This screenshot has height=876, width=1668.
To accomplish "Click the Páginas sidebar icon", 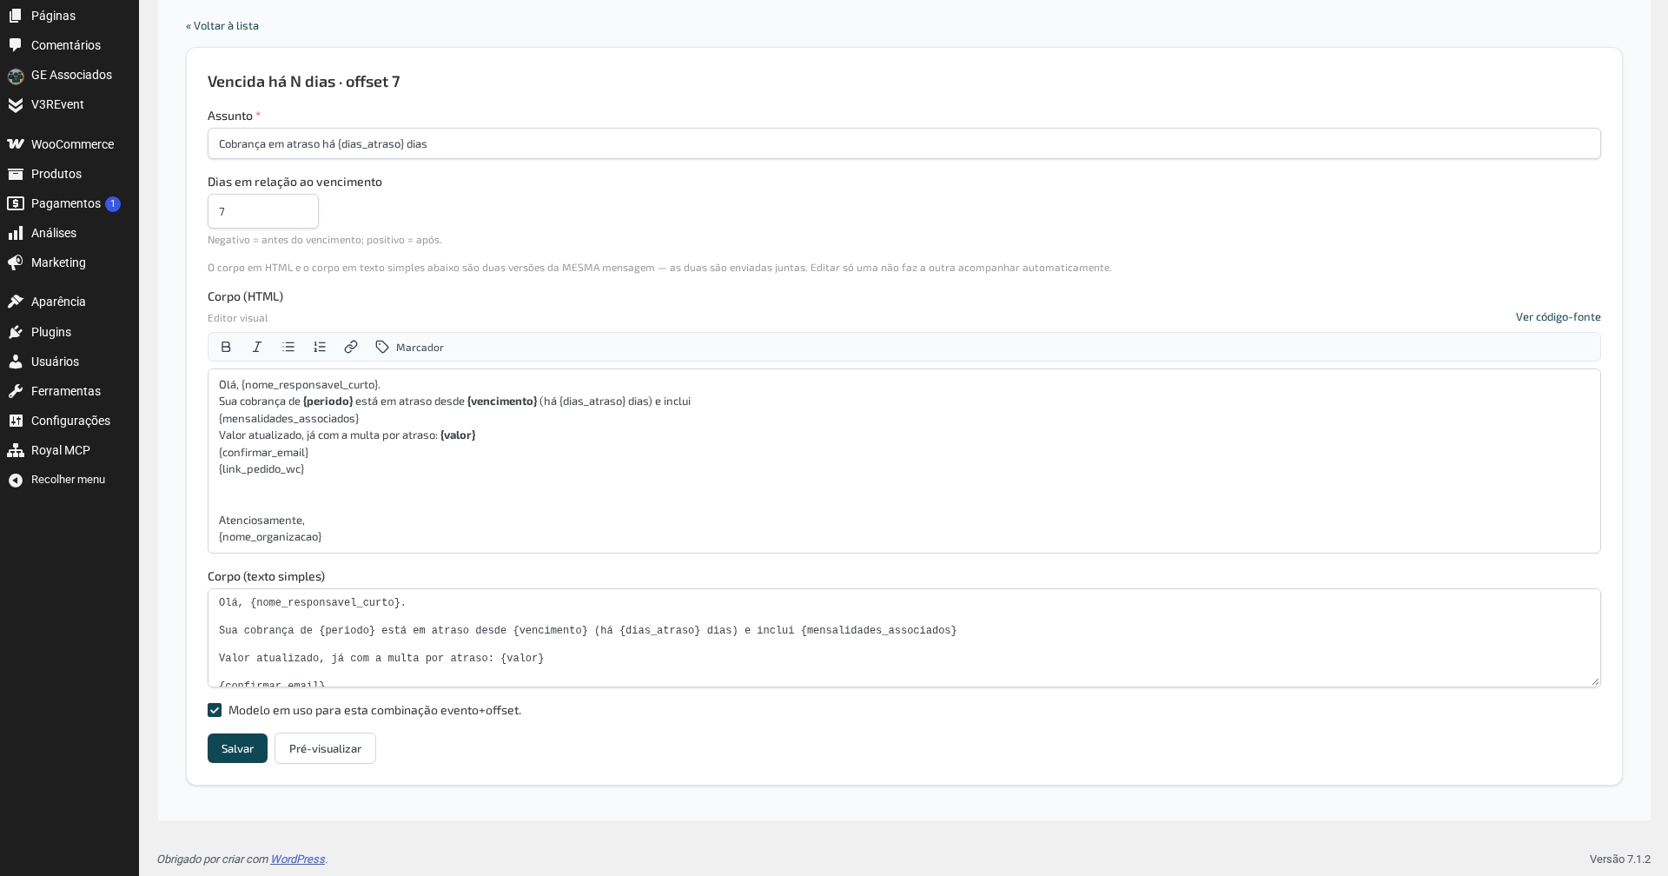I will tap(16, 16).
